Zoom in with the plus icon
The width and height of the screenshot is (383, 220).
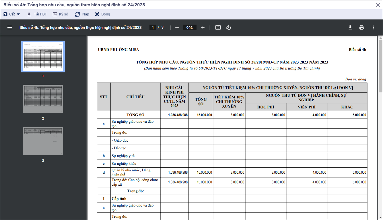click(203, 27)
